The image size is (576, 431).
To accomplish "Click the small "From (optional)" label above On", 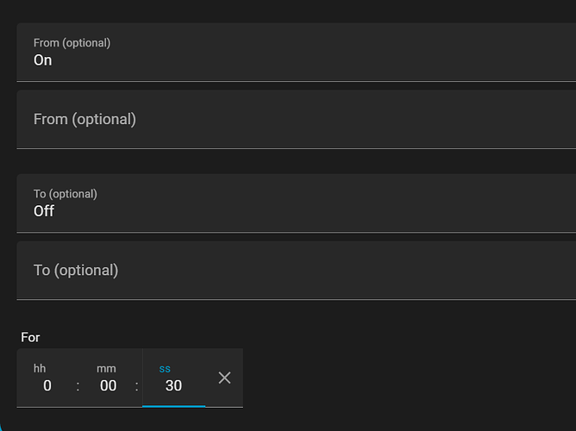I will point(72,42).
